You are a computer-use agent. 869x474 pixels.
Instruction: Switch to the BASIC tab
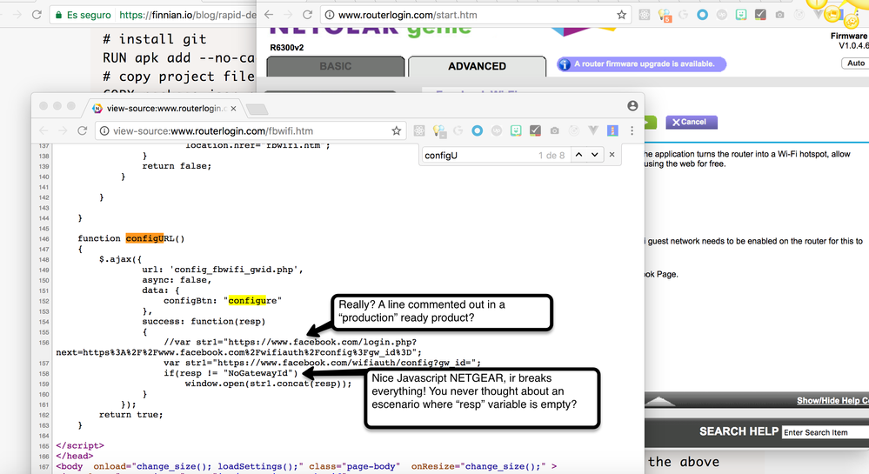[335, 66]
